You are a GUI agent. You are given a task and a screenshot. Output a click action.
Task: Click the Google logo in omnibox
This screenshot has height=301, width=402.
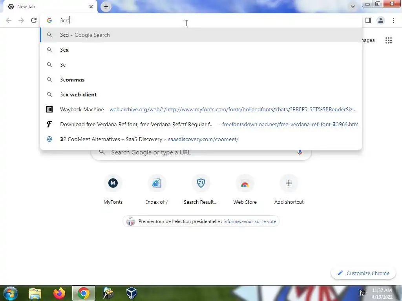tap(49, 20)
